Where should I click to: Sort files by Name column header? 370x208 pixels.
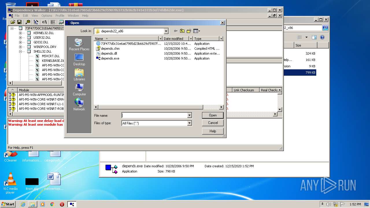(x=126, y=38)
